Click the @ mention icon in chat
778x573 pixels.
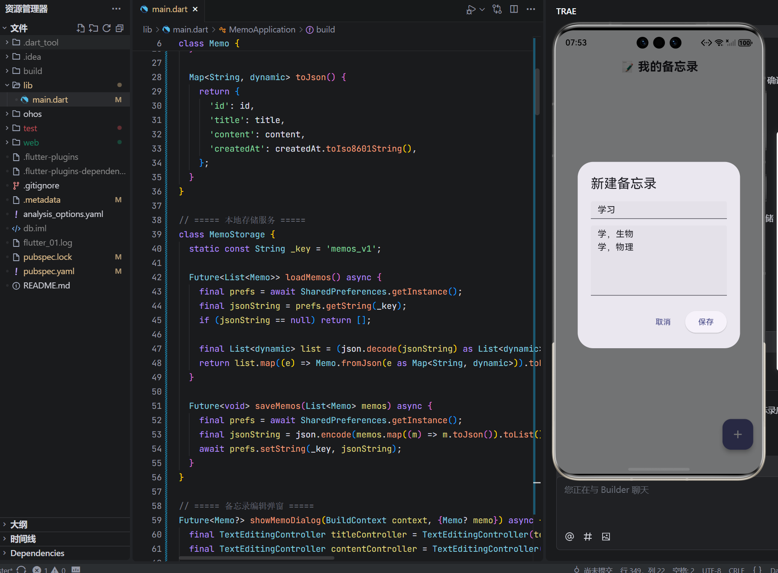tap(570, 537)
